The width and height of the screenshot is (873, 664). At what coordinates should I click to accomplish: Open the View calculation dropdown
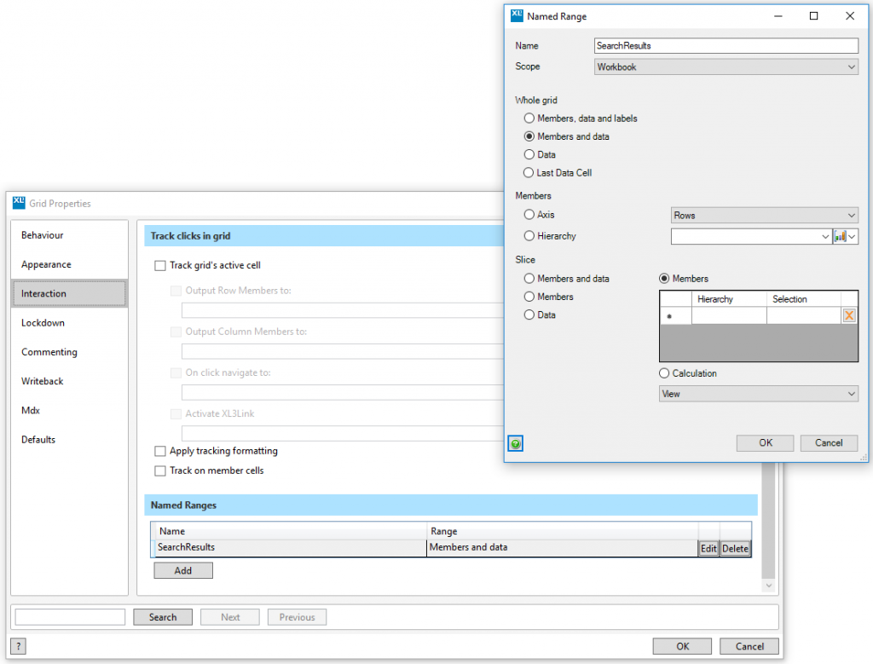pyautogui.click(x=759, y=394)
